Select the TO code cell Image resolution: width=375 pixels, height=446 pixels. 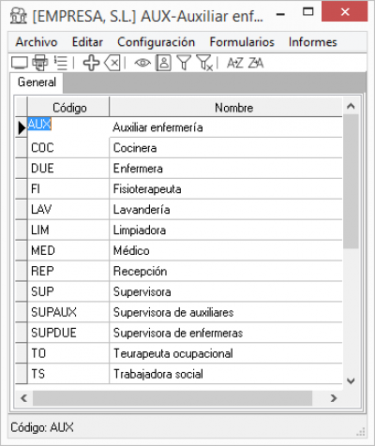point(68,353)
